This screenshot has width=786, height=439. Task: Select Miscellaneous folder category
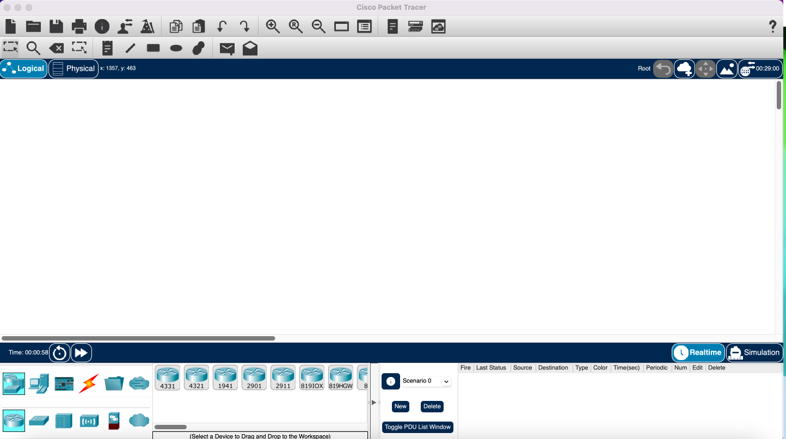[x=114, y=384]
